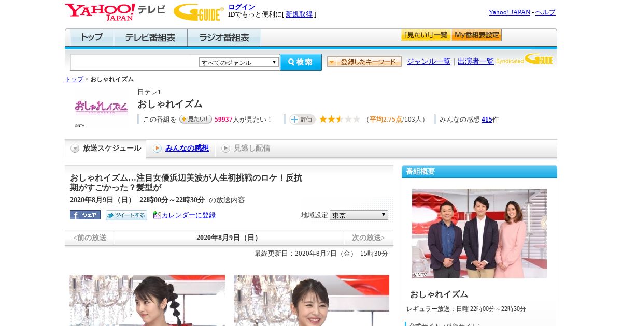Viewport: 622px width, 326px height.
Task: Open the ラジオ番組表 tab
Action: coord(224,38)
